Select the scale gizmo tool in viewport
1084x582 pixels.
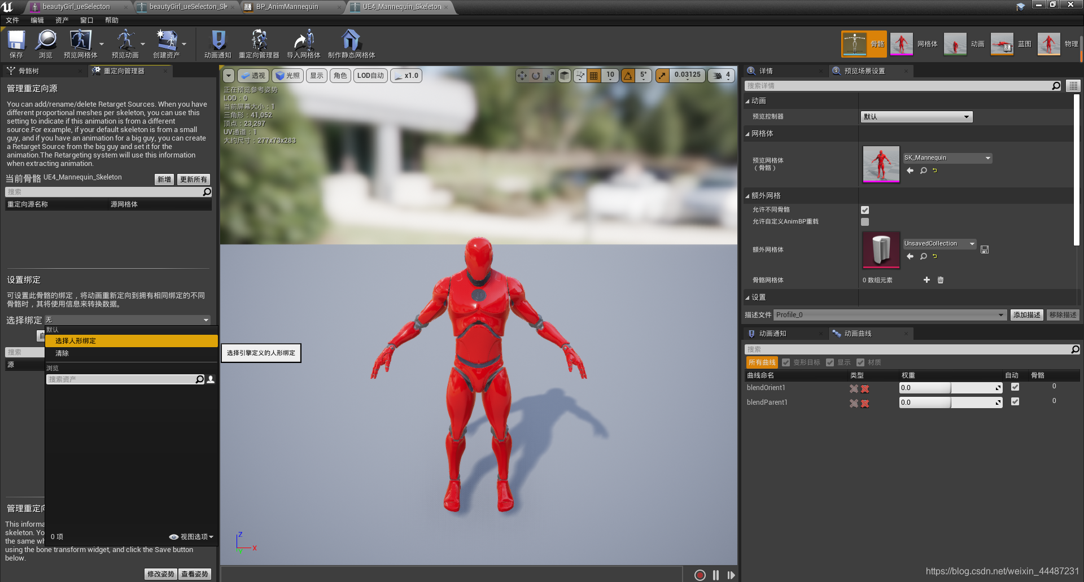tap(549, 76)
